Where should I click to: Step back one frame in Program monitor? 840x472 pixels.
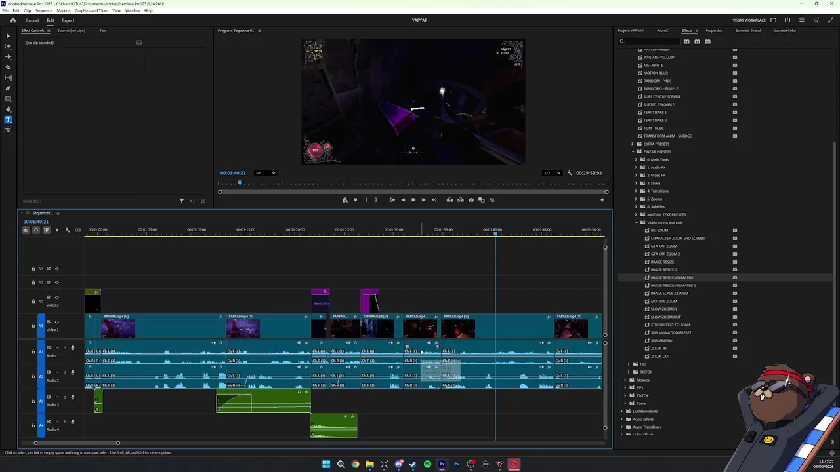point(403,200)
